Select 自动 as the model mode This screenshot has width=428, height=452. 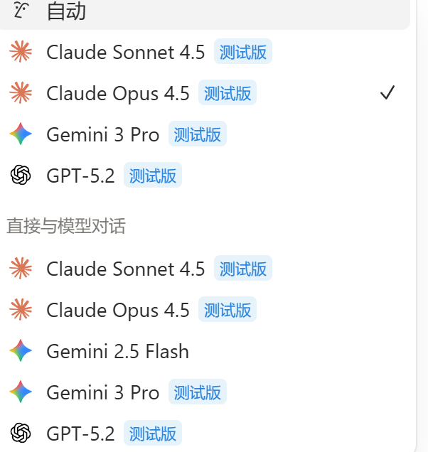pos(204,11)
